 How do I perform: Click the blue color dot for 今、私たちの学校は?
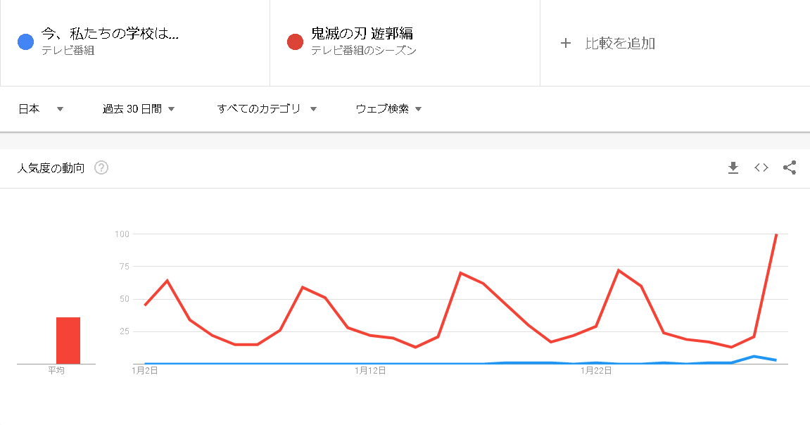(26, 42)
